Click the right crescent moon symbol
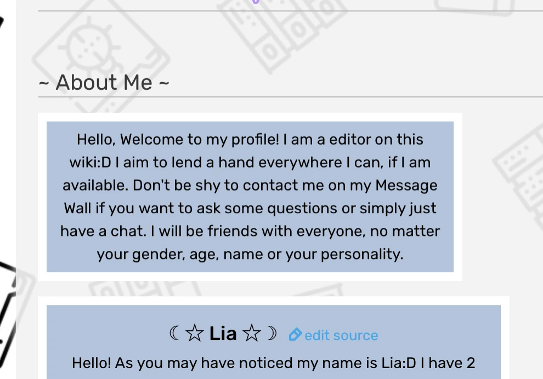Viewport: 543px width, 379px height. pyautogui.click(x=272, y=333)
